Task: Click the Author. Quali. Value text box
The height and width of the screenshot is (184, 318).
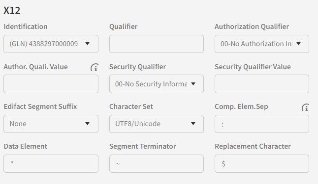Action: [x=51, y=84]
